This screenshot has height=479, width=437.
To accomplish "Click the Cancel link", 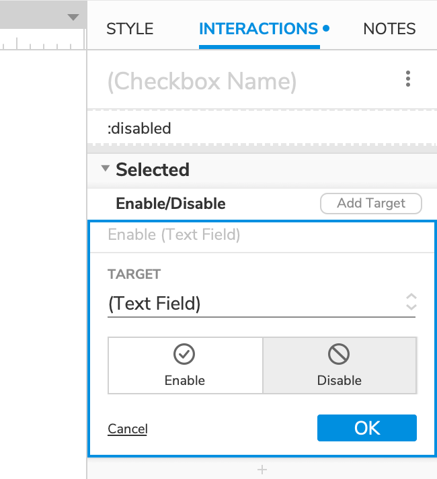I will point(127,429).
